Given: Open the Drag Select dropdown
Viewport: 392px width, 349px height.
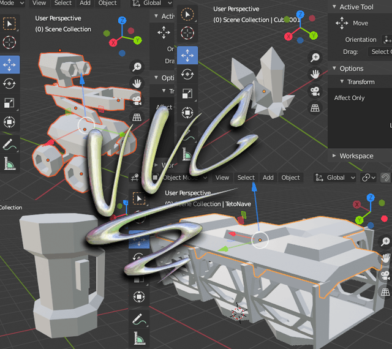Looking at the screenshot, I should pyautogui.click(x=380, y=52).
